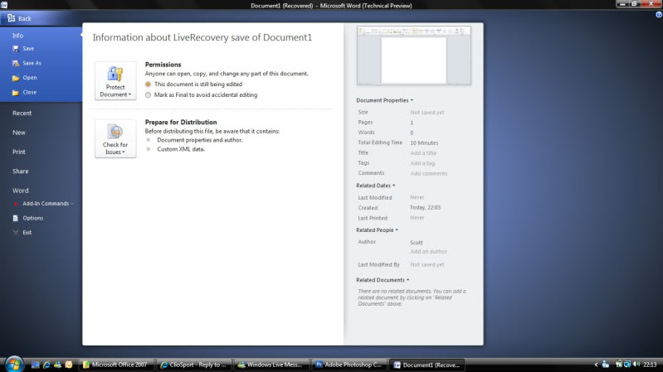Image resolution: width=663 pixels, height=372 pixels.
Task: Click author name 'Scott'
Action: pyautogui.click(x=416, y=243)
